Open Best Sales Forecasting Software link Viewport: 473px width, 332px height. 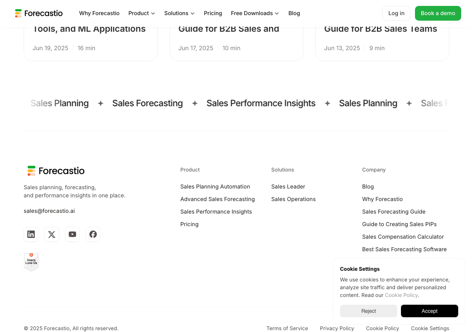pos(404,249)
